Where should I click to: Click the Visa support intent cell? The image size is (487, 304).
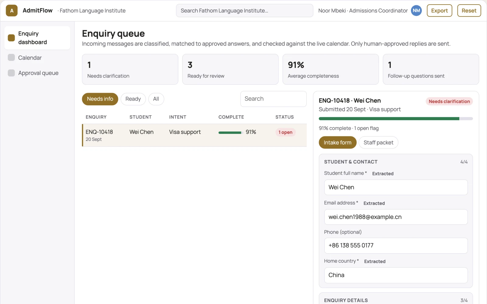point(185,132)
